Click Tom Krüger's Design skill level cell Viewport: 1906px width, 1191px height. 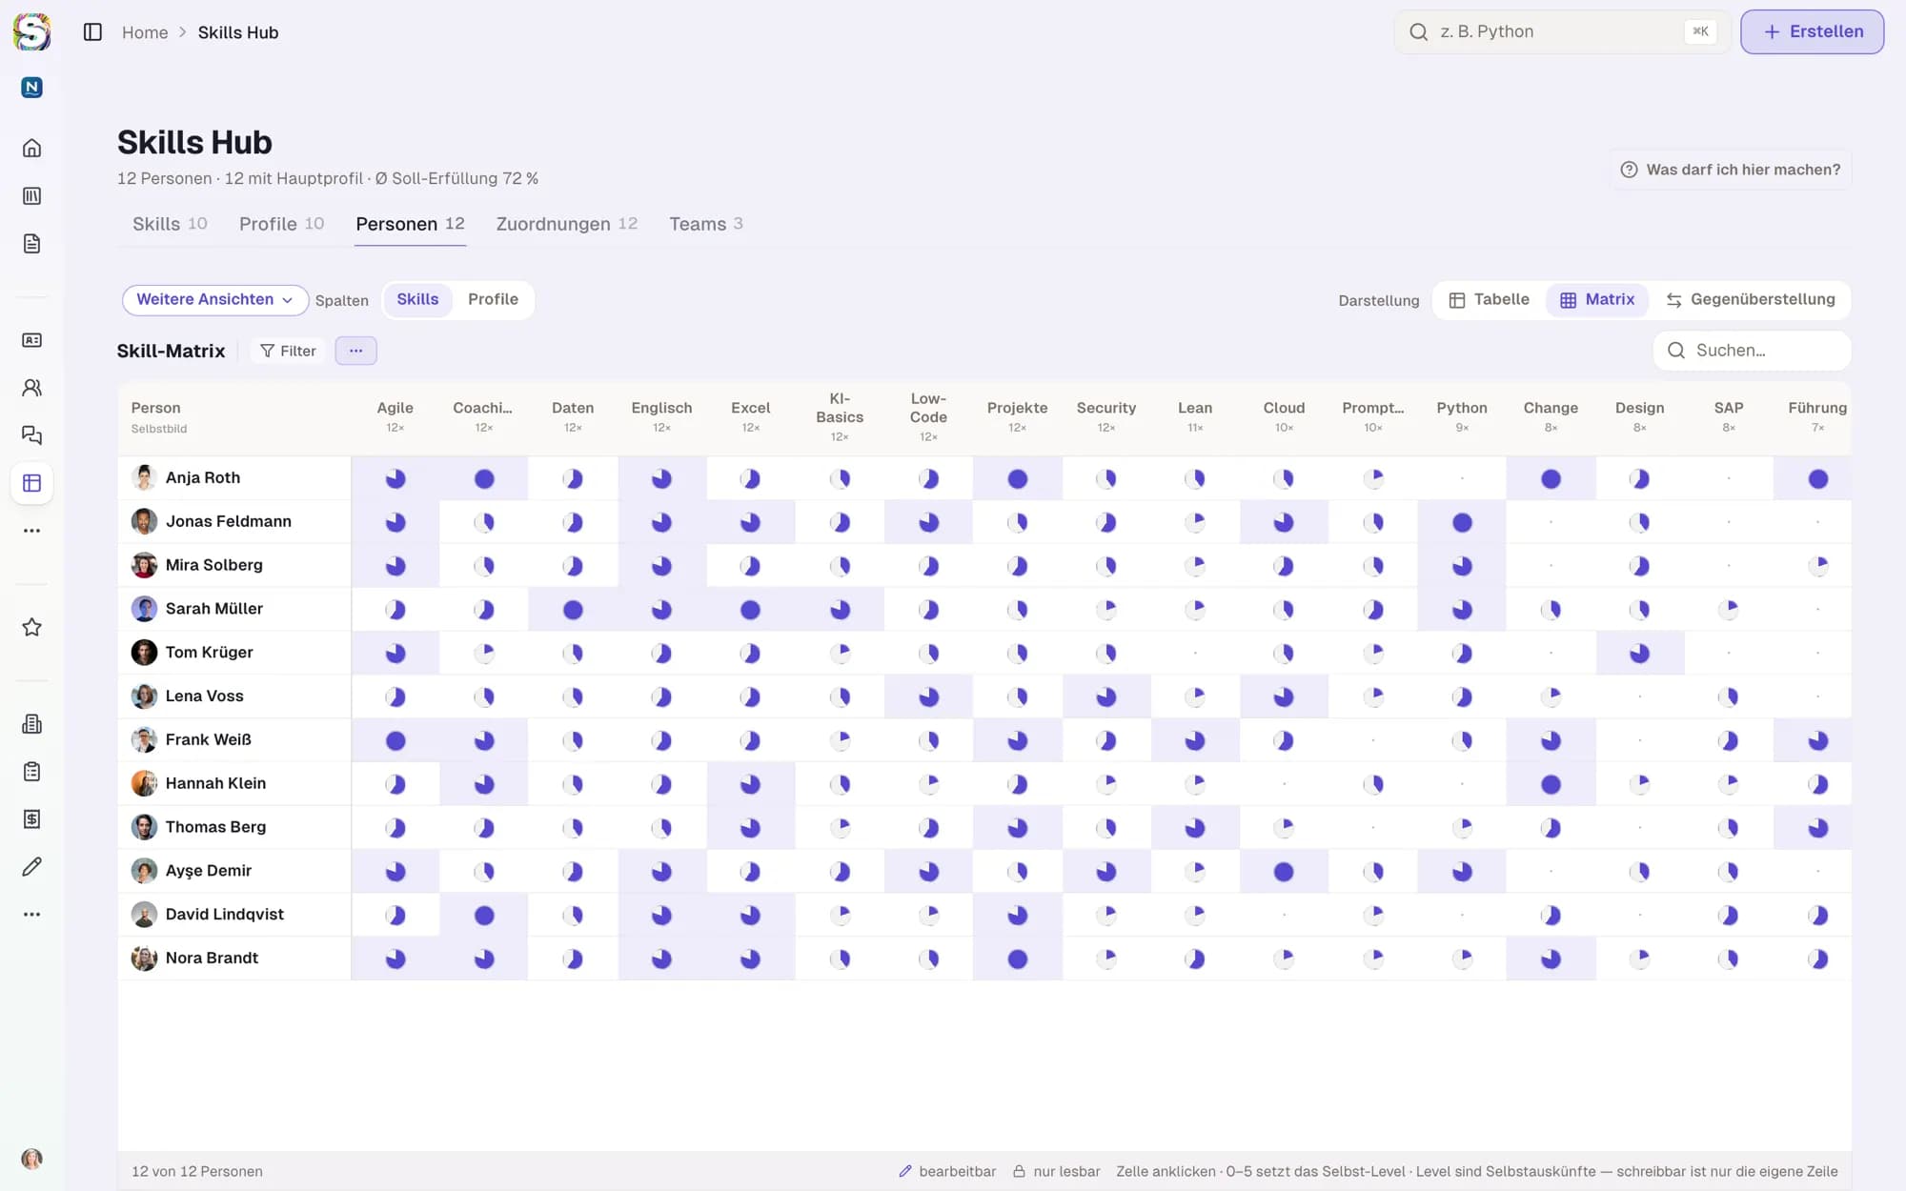point(1639,654)
